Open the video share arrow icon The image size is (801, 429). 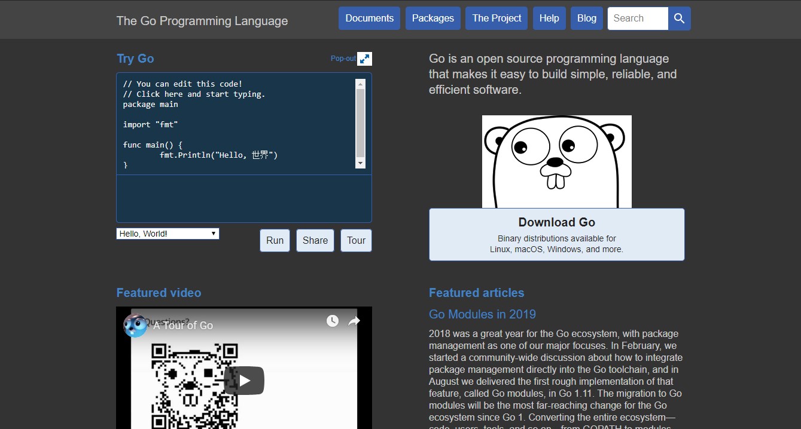pos(354,321)
